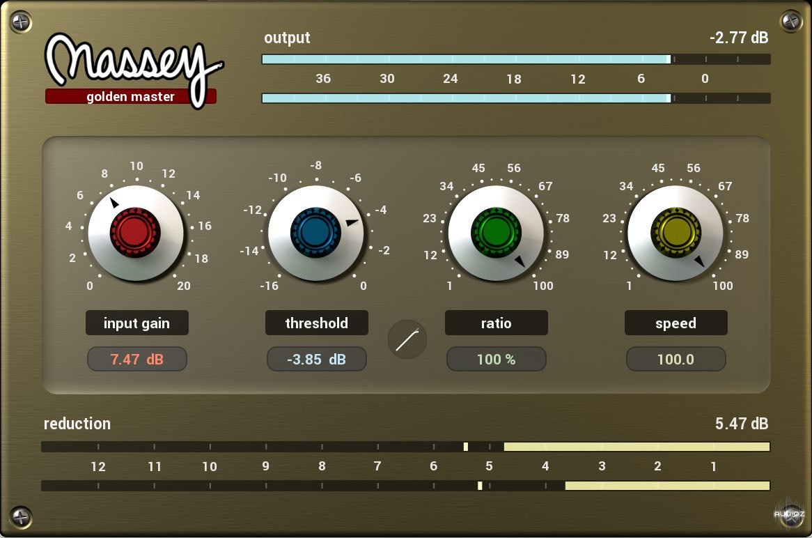Click the golden master badge

coord(130,97)
